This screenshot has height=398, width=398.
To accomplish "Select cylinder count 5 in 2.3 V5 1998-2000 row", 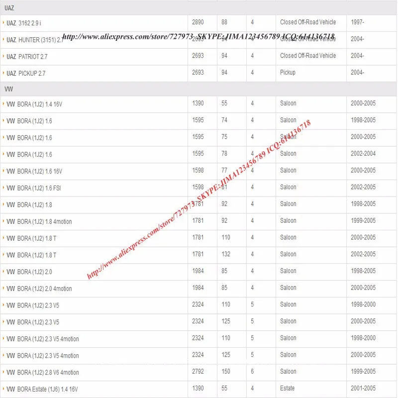I will point(252,304).
